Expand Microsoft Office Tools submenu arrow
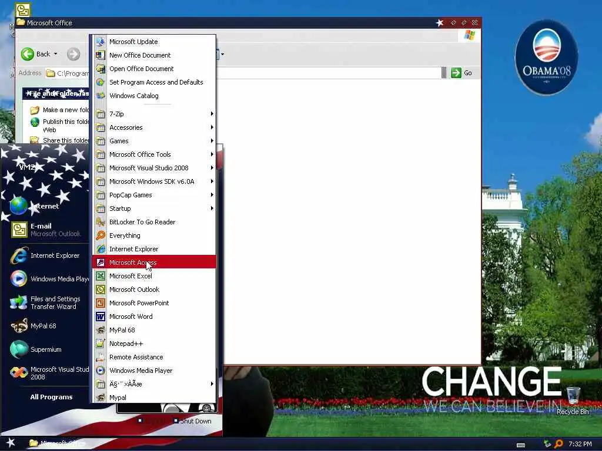602x451 pixels. 212,154
